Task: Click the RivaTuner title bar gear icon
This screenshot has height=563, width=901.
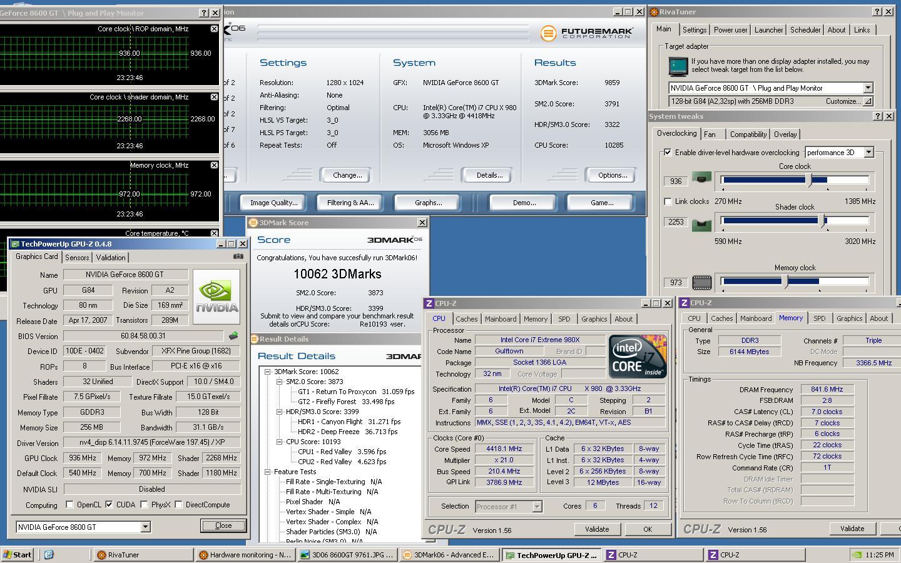Action: coord(654,12)
